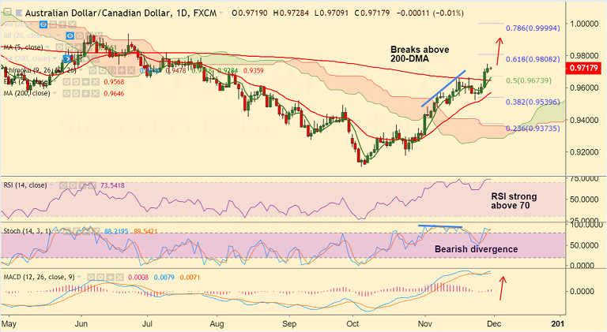Click the 0.382(0.95396) Fibonacci level label
The width and height of the screenshot is (607, 332).
pos(533,102)
